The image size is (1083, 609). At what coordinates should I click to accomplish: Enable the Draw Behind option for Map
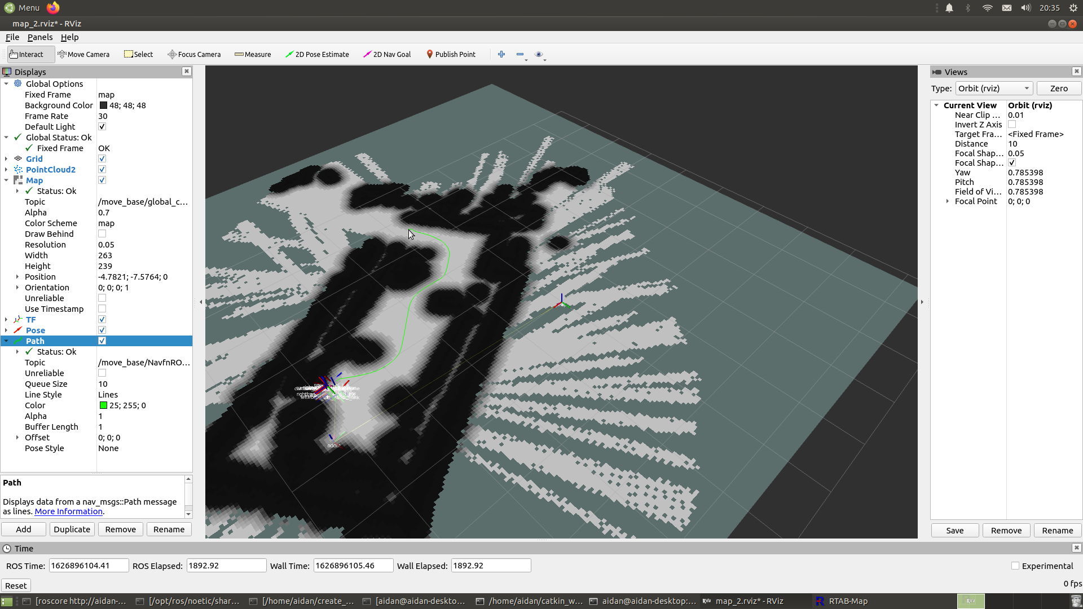pos(102,233)
